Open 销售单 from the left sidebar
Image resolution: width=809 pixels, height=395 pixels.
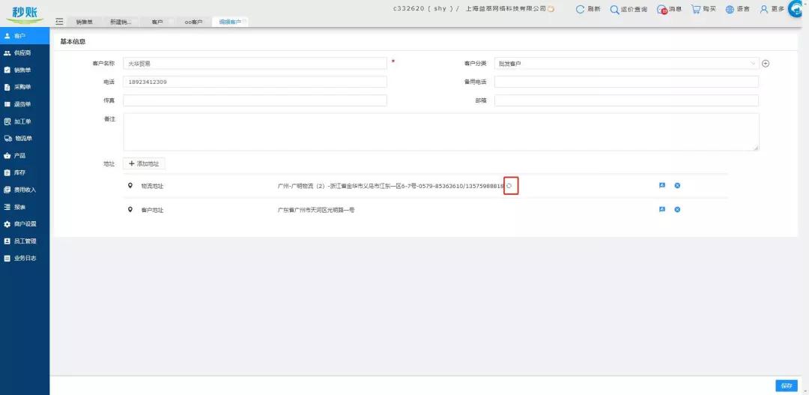[x=25, y=70]
